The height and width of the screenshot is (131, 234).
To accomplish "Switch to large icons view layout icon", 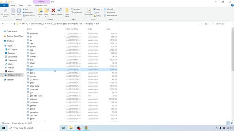I will 231,123.
